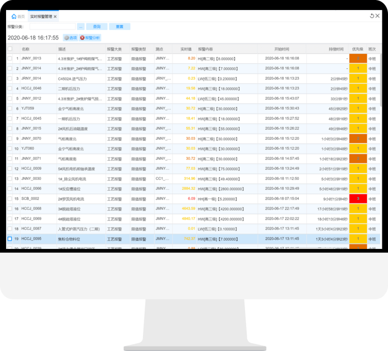Sort by 实时值 column header

[x=185, y=49]
